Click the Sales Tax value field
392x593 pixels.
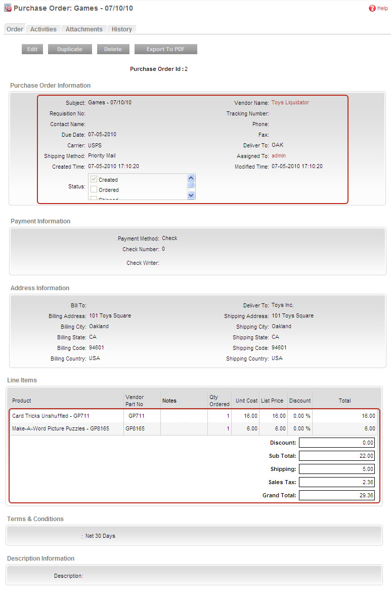coord(337,482)
